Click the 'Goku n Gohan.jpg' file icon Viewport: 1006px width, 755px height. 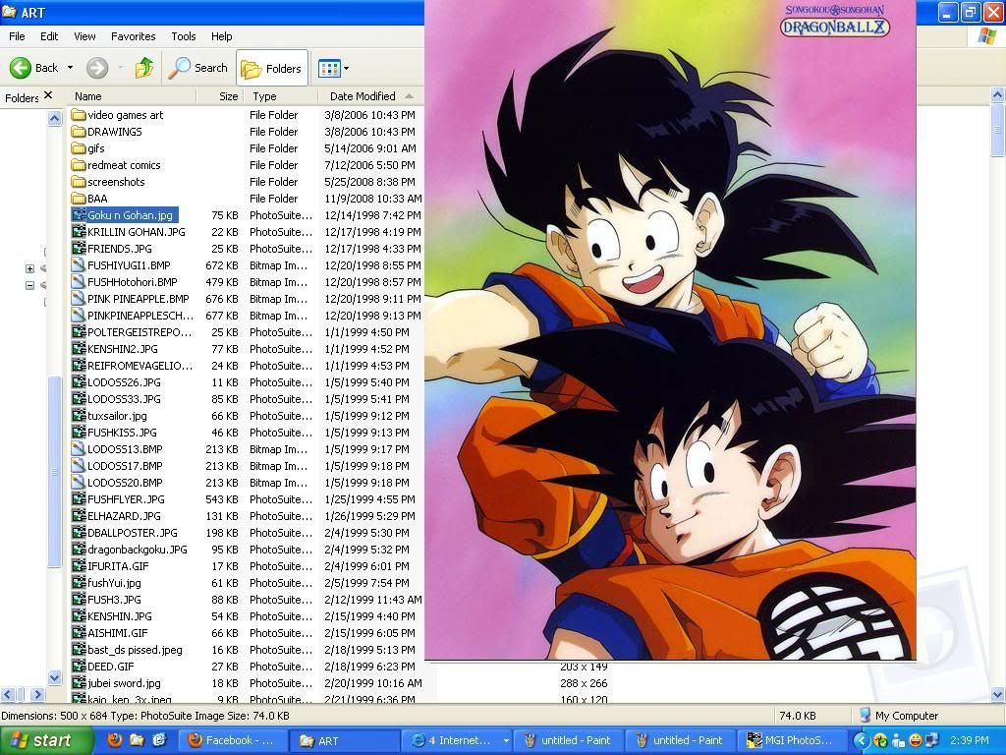[x=79, y=215]
